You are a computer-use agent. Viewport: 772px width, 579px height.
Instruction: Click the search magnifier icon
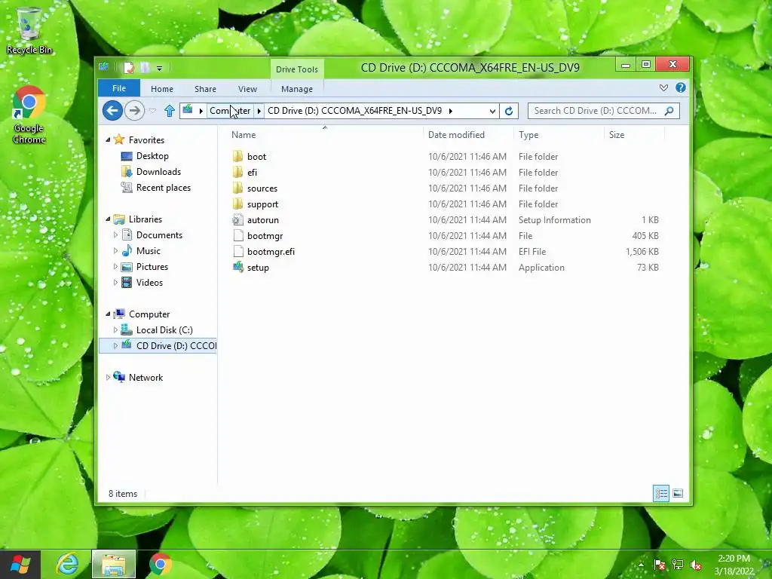tap(669, 111)
